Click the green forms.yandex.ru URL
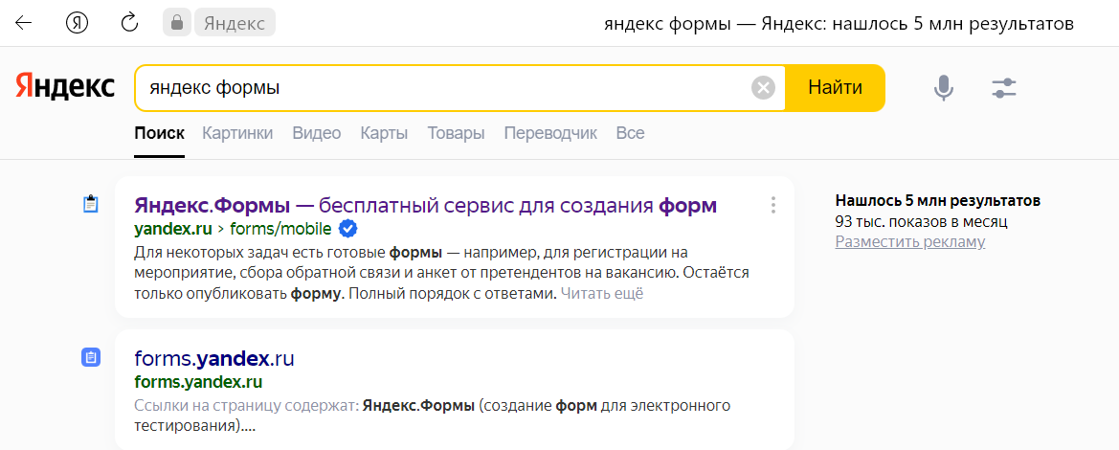 click(198, 381)
